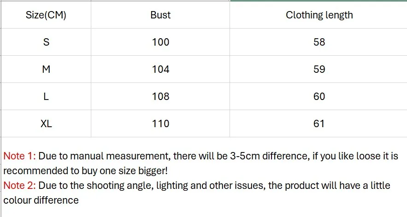Click the size M cell

(x=46, y=69)
